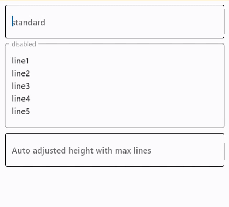
Task: Click empty space right of "max lines"
Action: point(187,150)
